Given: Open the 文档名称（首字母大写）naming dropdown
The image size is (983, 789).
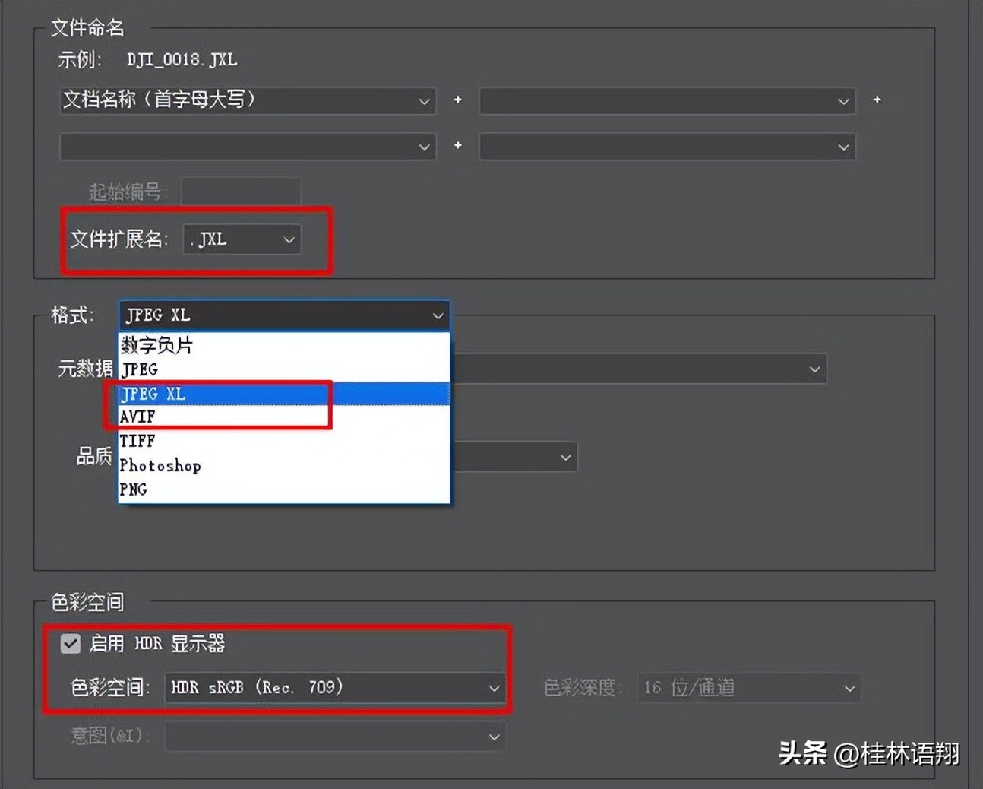Looking at the screenshot, I should pos(248,100).
